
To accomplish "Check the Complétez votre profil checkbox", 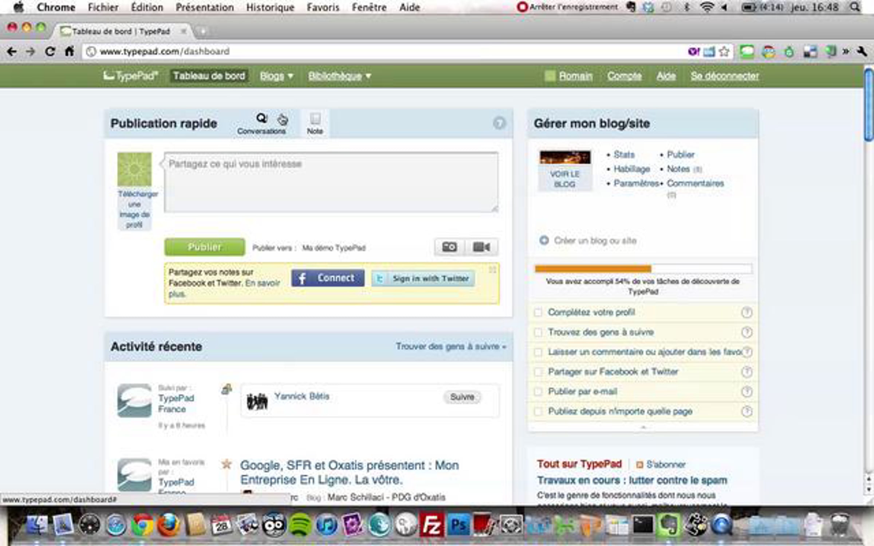I will [538, 312].
